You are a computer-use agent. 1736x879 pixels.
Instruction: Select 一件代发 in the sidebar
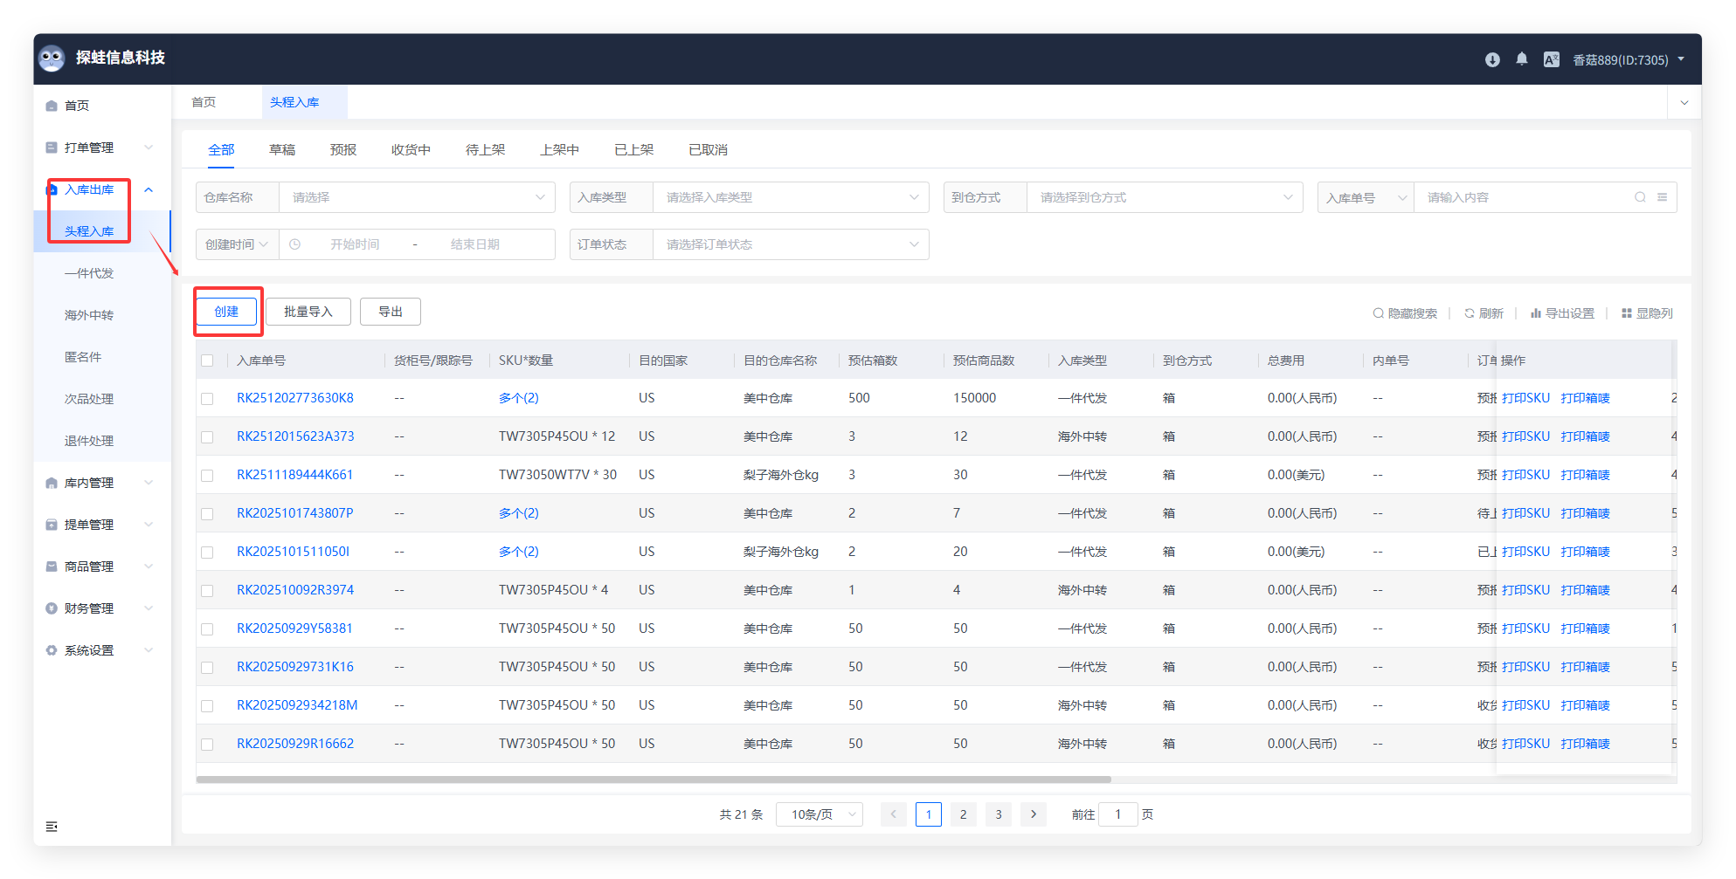[89, 273]
